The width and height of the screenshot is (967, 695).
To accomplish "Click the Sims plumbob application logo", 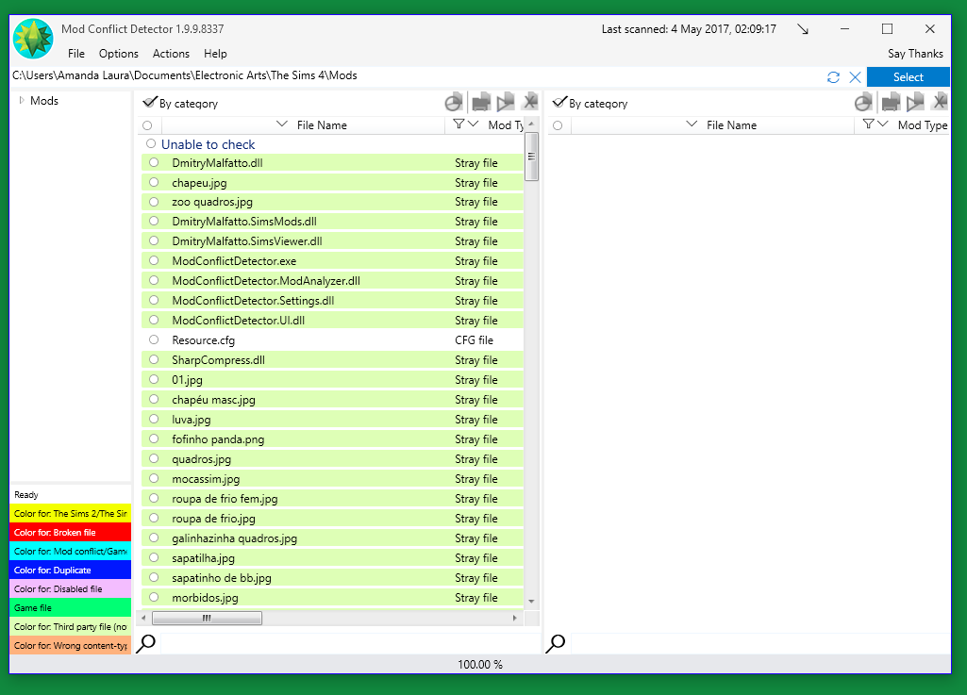I will (x=33, y=39).
